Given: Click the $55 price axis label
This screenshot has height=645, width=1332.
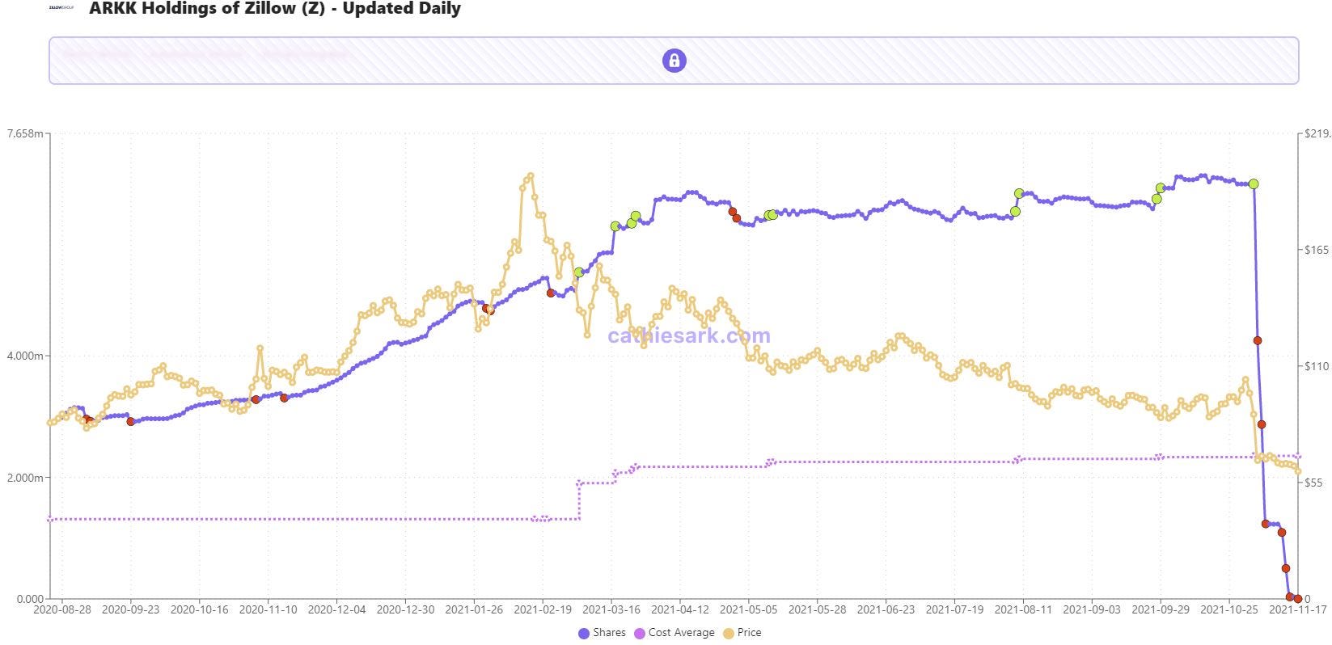Looking at the screenshot, I should click(x=1313, y=483).
